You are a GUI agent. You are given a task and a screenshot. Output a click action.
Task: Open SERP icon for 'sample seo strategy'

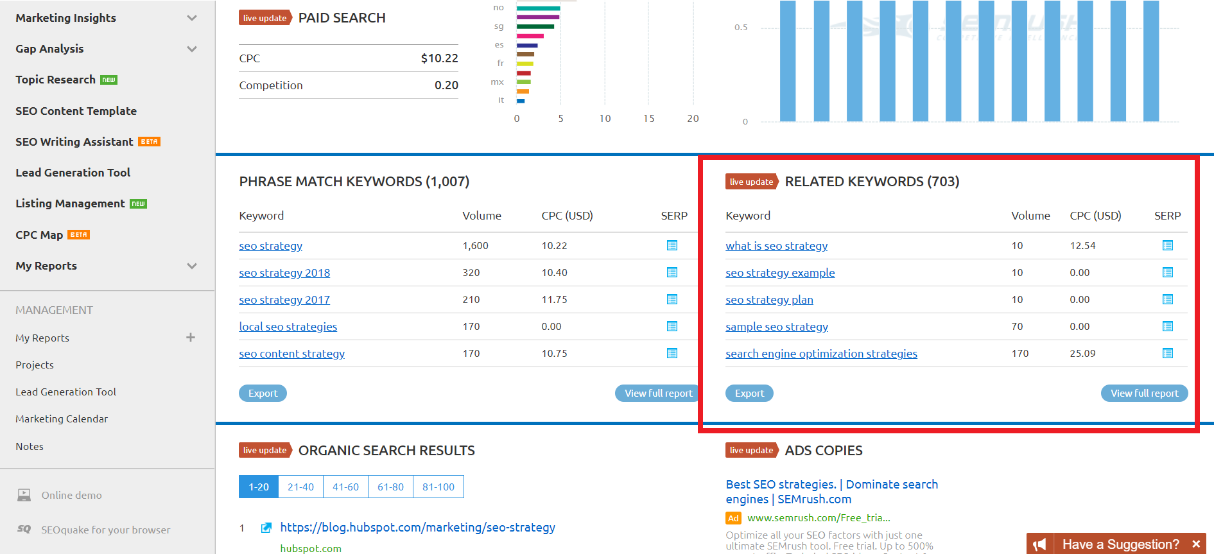pyautogui.click(x=1167, y=326)
